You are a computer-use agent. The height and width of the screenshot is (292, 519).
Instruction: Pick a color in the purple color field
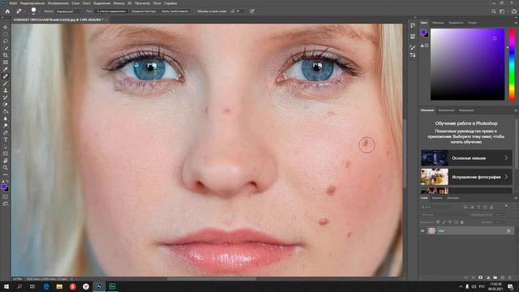(x=467, y=65)
